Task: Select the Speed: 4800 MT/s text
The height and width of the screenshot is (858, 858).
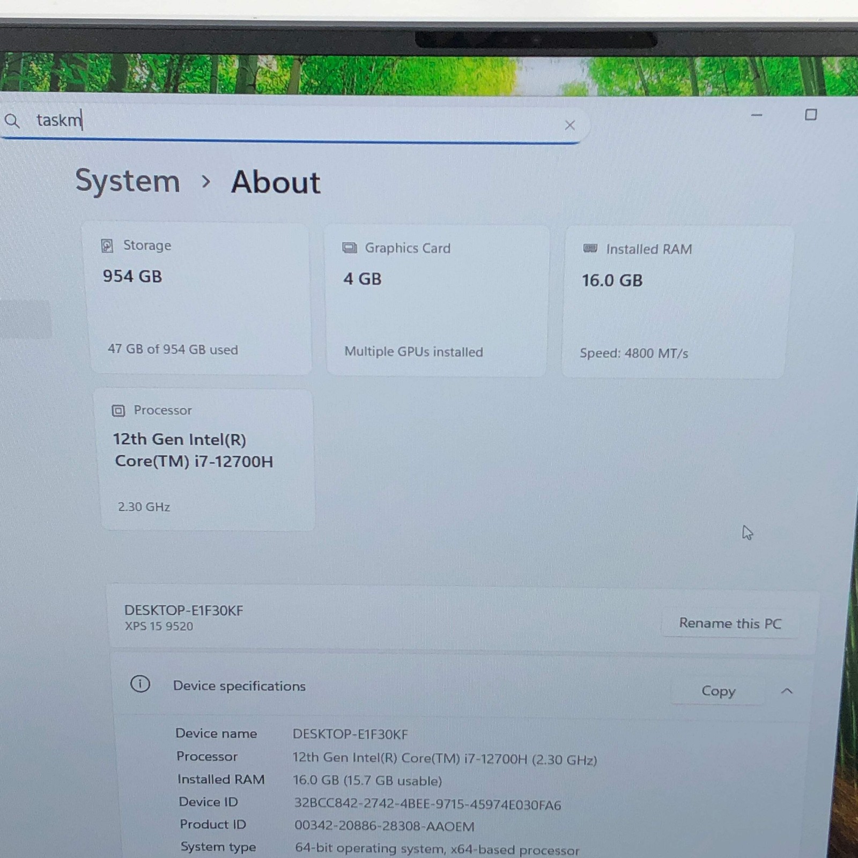Action: pyautogui.click(x=634, y=353)
